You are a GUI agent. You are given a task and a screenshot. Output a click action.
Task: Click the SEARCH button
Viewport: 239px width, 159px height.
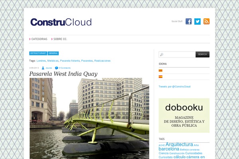[x=202, y=54]
